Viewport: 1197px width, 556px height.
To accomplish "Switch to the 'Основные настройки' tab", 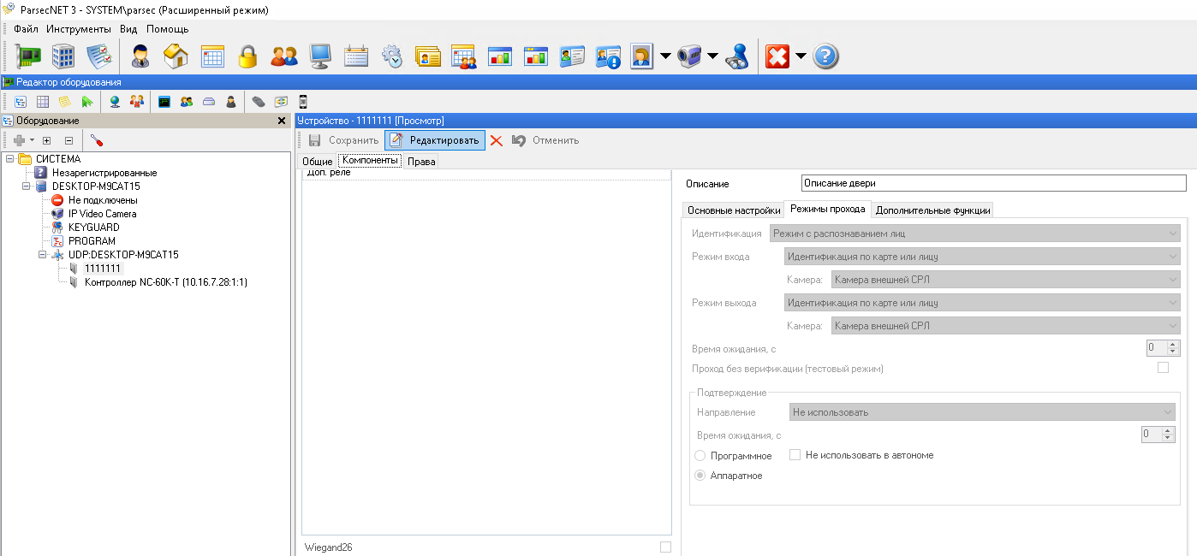I will [x=733, y=210].
